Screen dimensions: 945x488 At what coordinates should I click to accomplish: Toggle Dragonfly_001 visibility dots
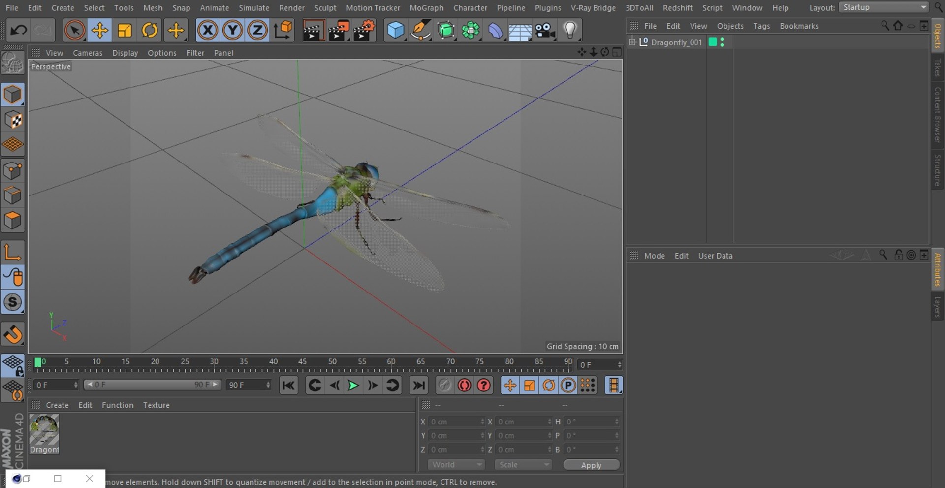coord(722,42)
